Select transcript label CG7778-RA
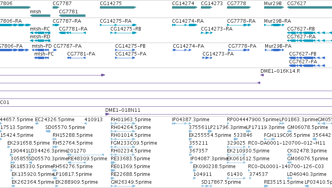 (241, 21)
